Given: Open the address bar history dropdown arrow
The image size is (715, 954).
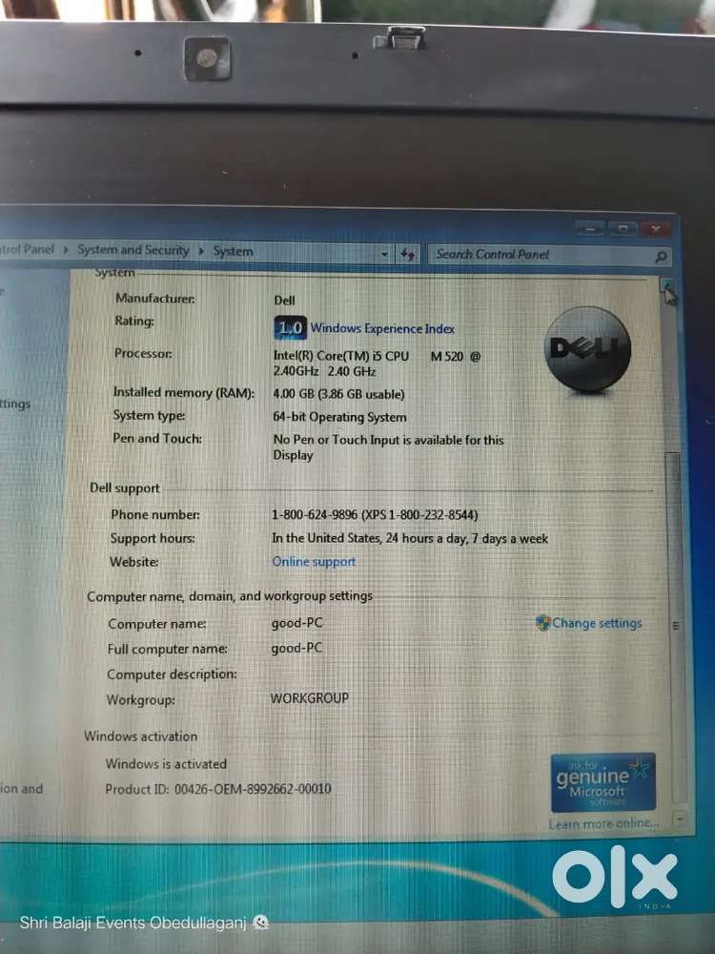Looking at the screenshot, I should click(x=384, y=254).
